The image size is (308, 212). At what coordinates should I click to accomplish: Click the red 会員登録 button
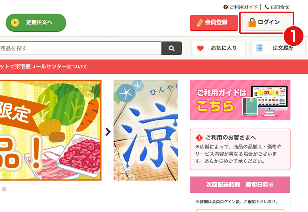coord(214,23)
